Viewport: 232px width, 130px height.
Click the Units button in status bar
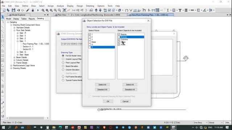[x=227, y=123]
